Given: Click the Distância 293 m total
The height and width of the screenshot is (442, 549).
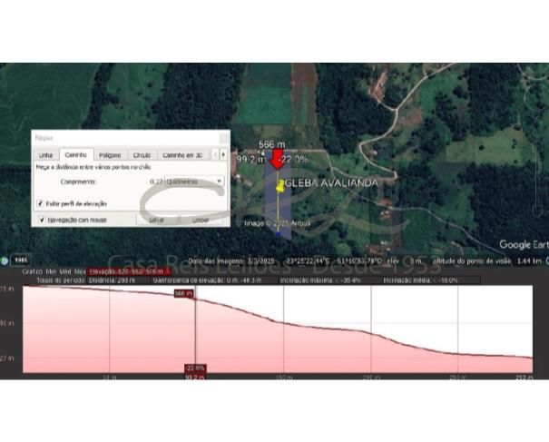Looking at the screenshot, I should (112, 280).
